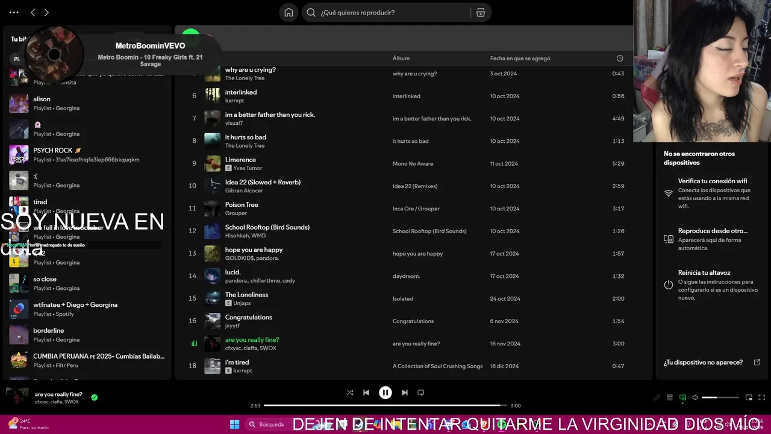Open artist link 'Gibran Alcocer'

tap(244, 190)
